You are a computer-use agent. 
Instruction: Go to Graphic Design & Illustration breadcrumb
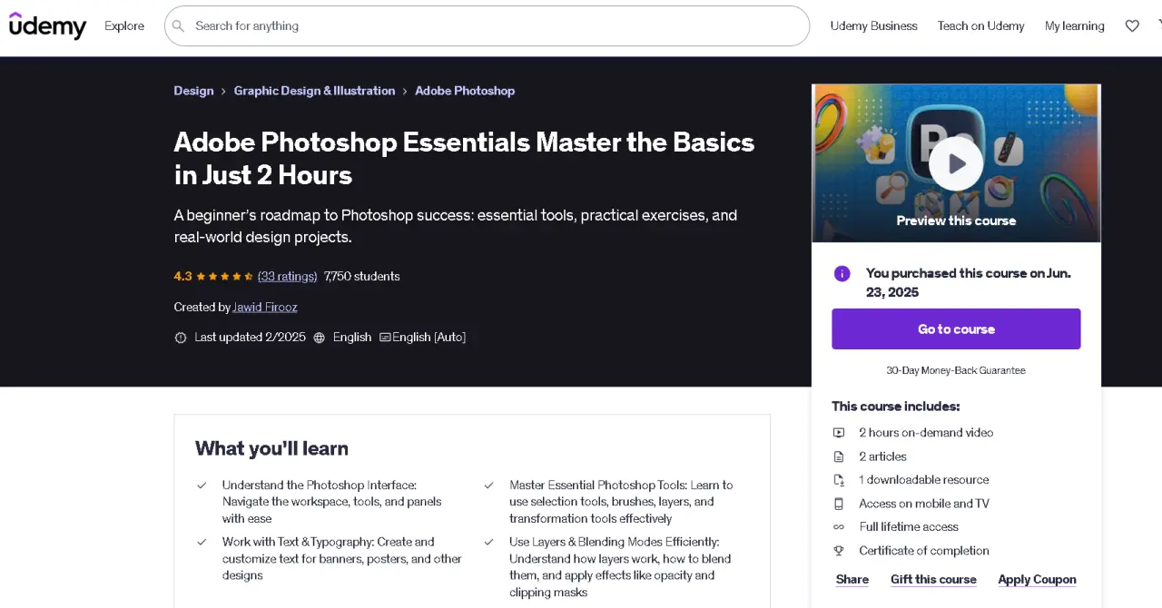[314, 91]
